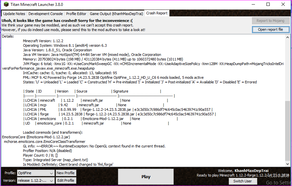
Task: Click the emoticons 0.2.1 mod table row
Action: [x=101, y=119]
